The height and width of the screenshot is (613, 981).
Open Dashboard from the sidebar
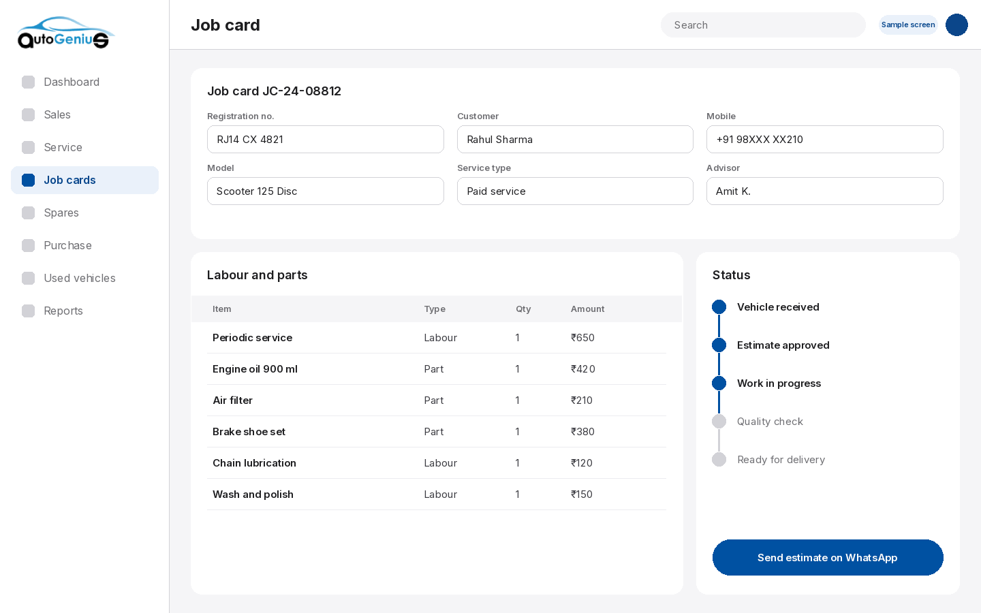[84, 82]
